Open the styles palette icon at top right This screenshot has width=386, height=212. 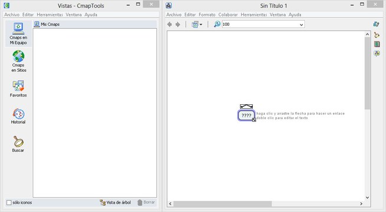coord(376,24)
